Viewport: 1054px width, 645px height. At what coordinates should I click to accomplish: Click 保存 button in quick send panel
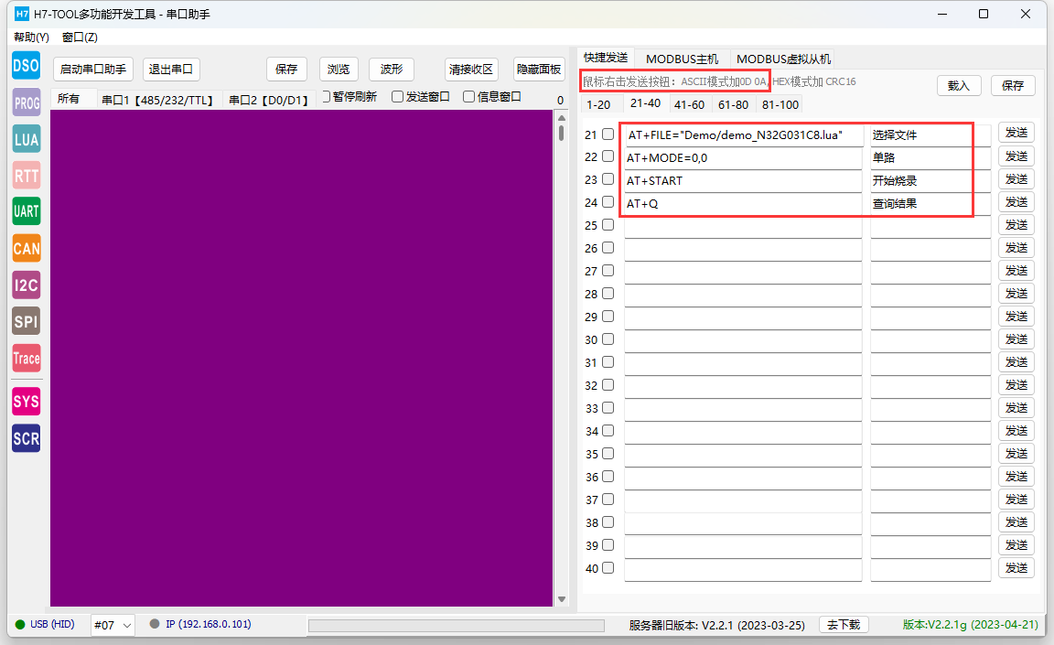point(1013,85)
